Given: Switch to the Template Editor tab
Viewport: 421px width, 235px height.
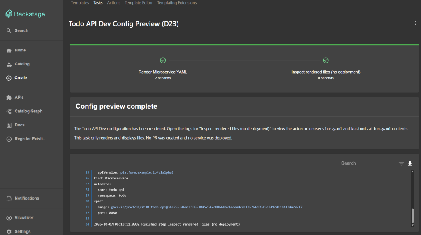Looking at the screenshot, I should click(x=139, y=3).
